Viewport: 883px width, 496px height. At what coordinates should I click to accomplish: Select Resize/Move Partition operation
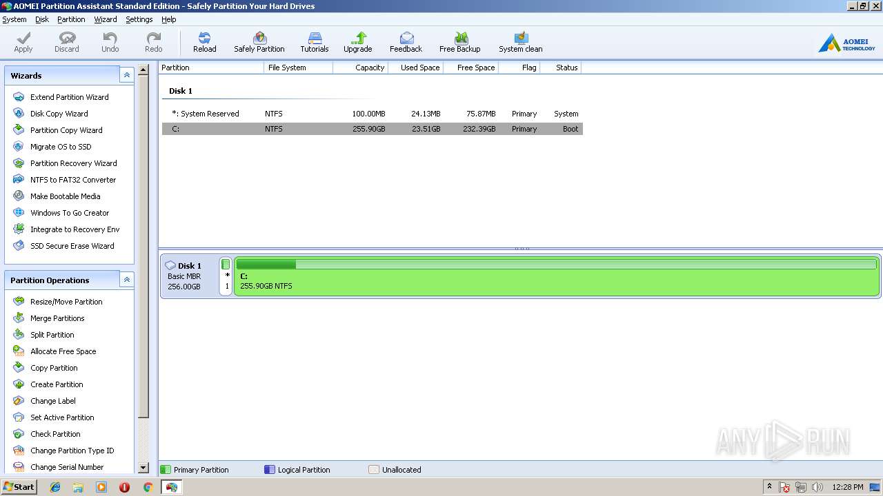click(66, 302)
